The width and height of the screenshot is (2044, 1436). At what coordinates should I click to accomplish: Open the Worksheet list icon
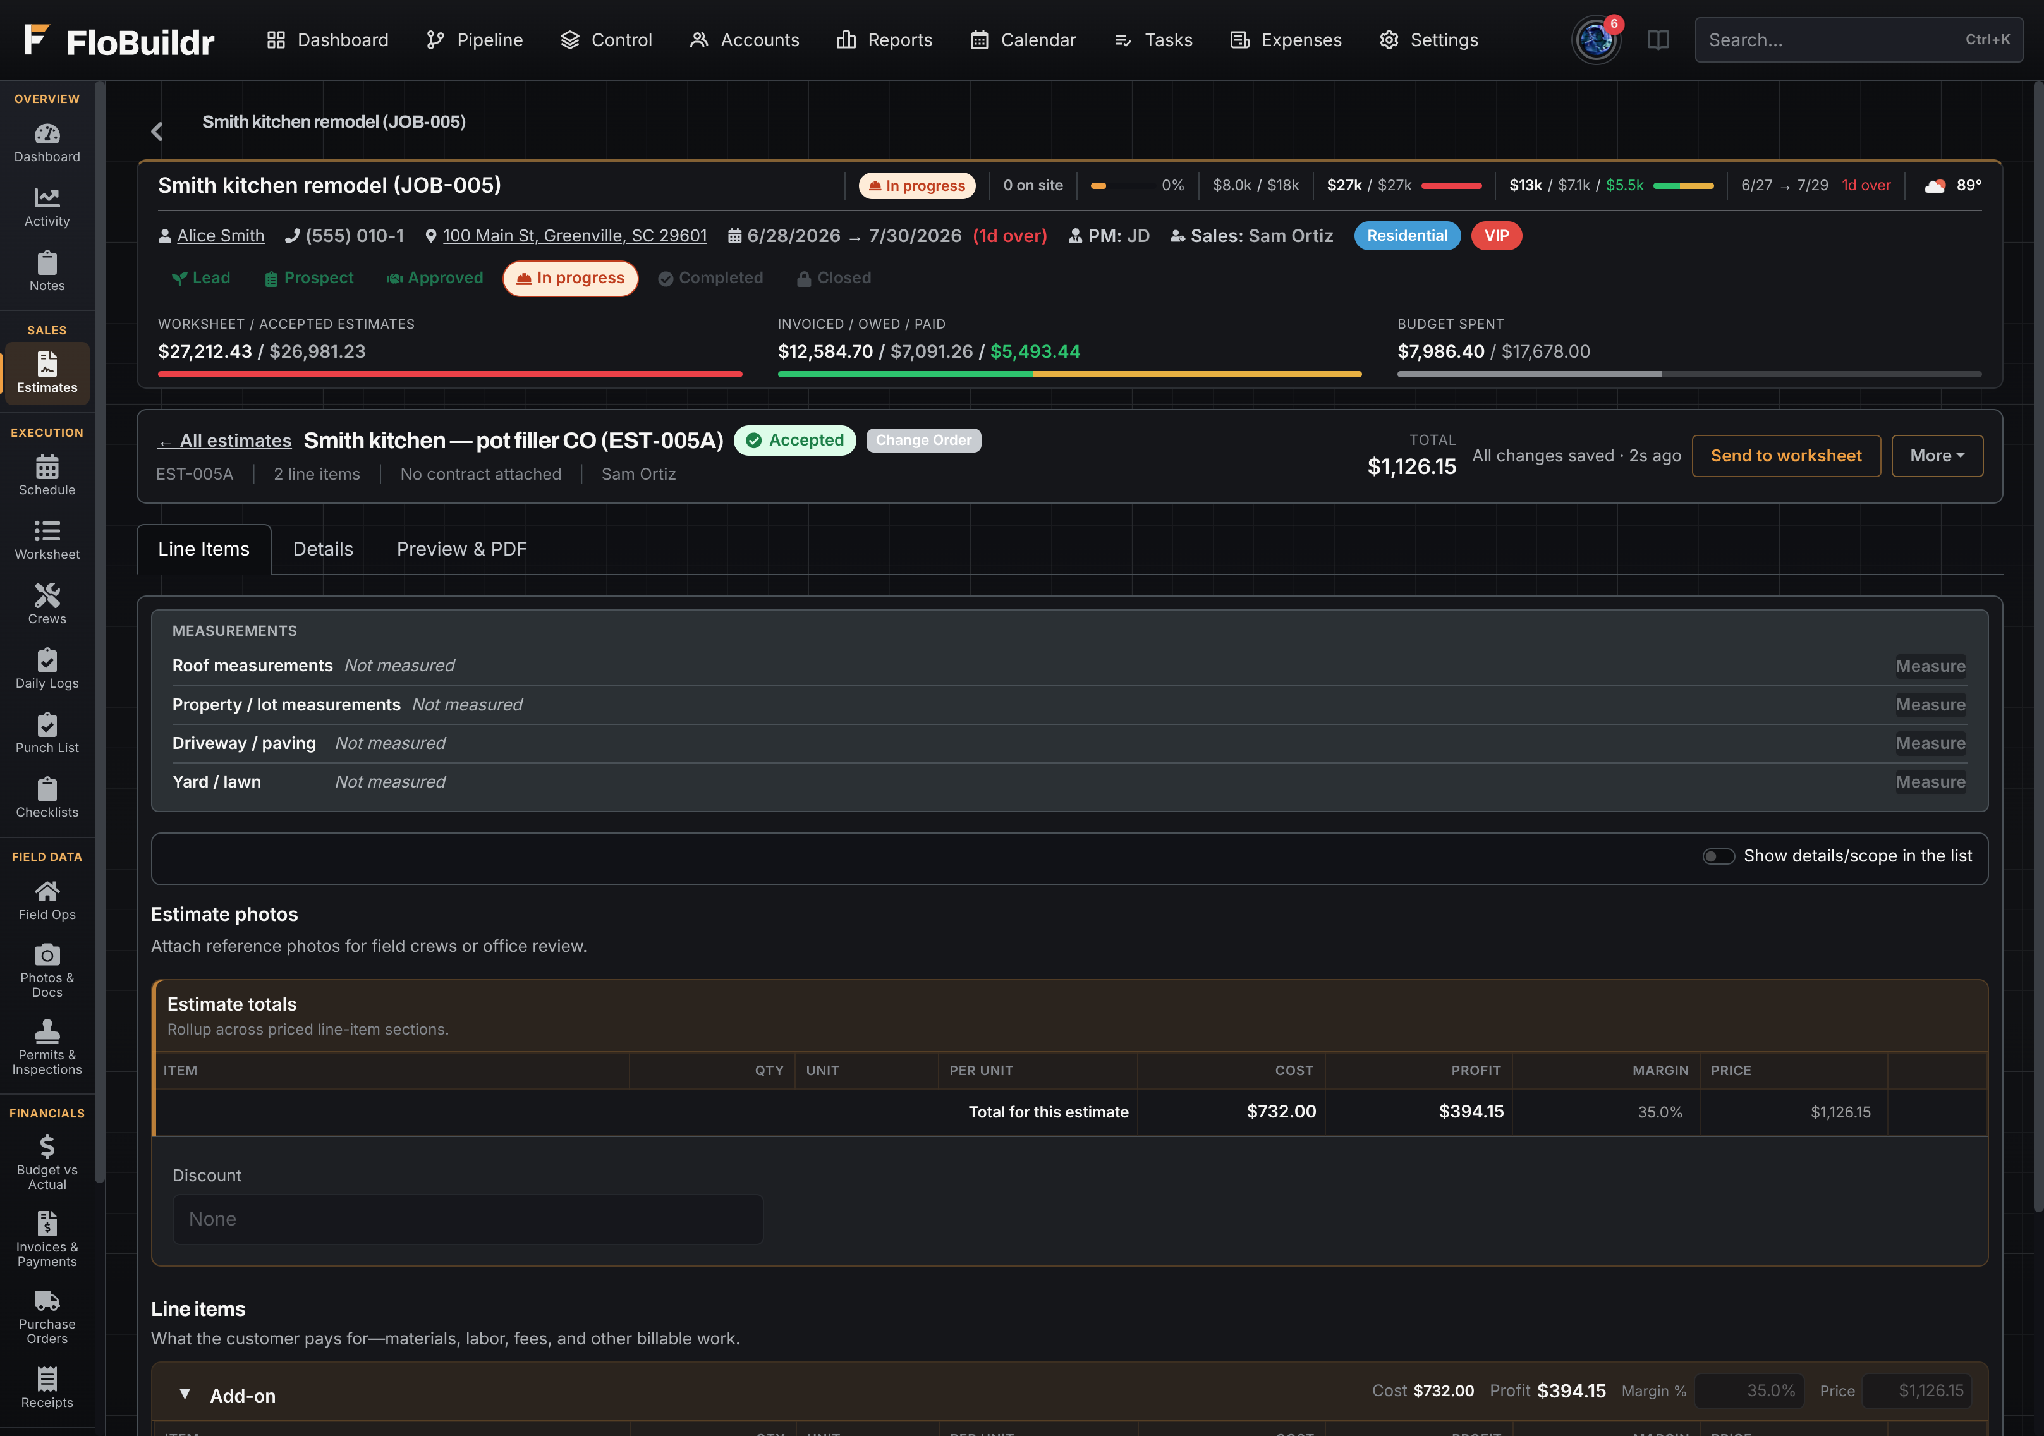click(47, 532)
